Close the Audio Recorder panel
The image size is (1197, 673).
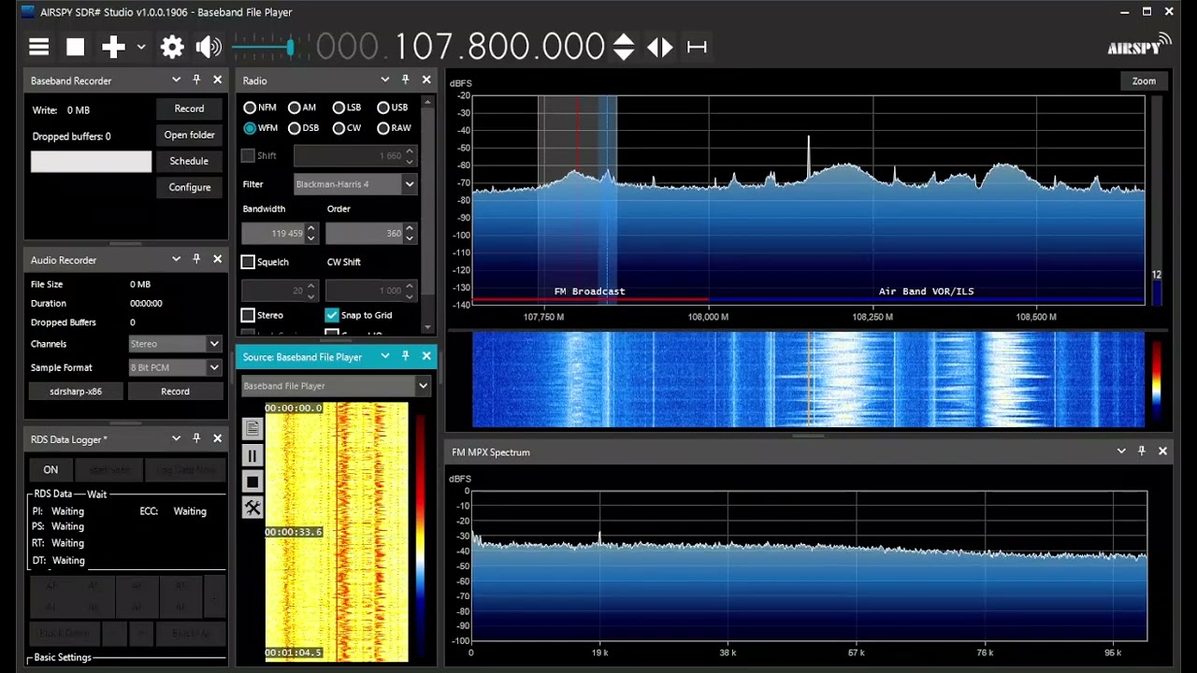(218, 260)
